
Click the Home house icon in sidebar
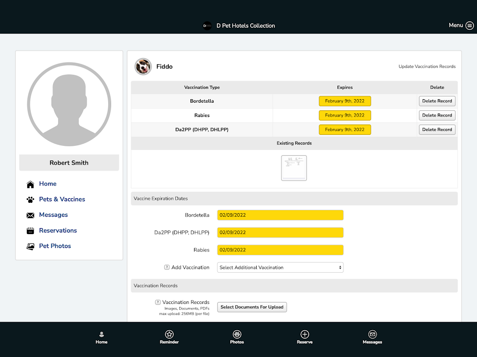point(30,184)
